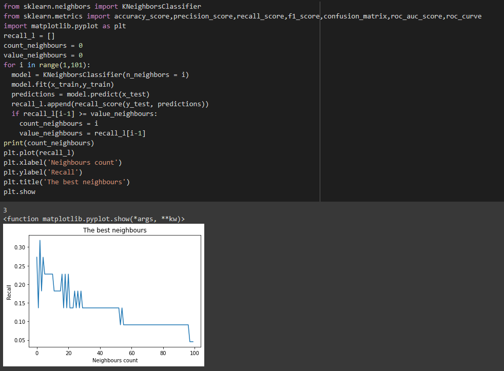504x371 pixels.
Task: Click the '<function matplotlib.pyplot.show' output text
Action: [x=94, y=219]
